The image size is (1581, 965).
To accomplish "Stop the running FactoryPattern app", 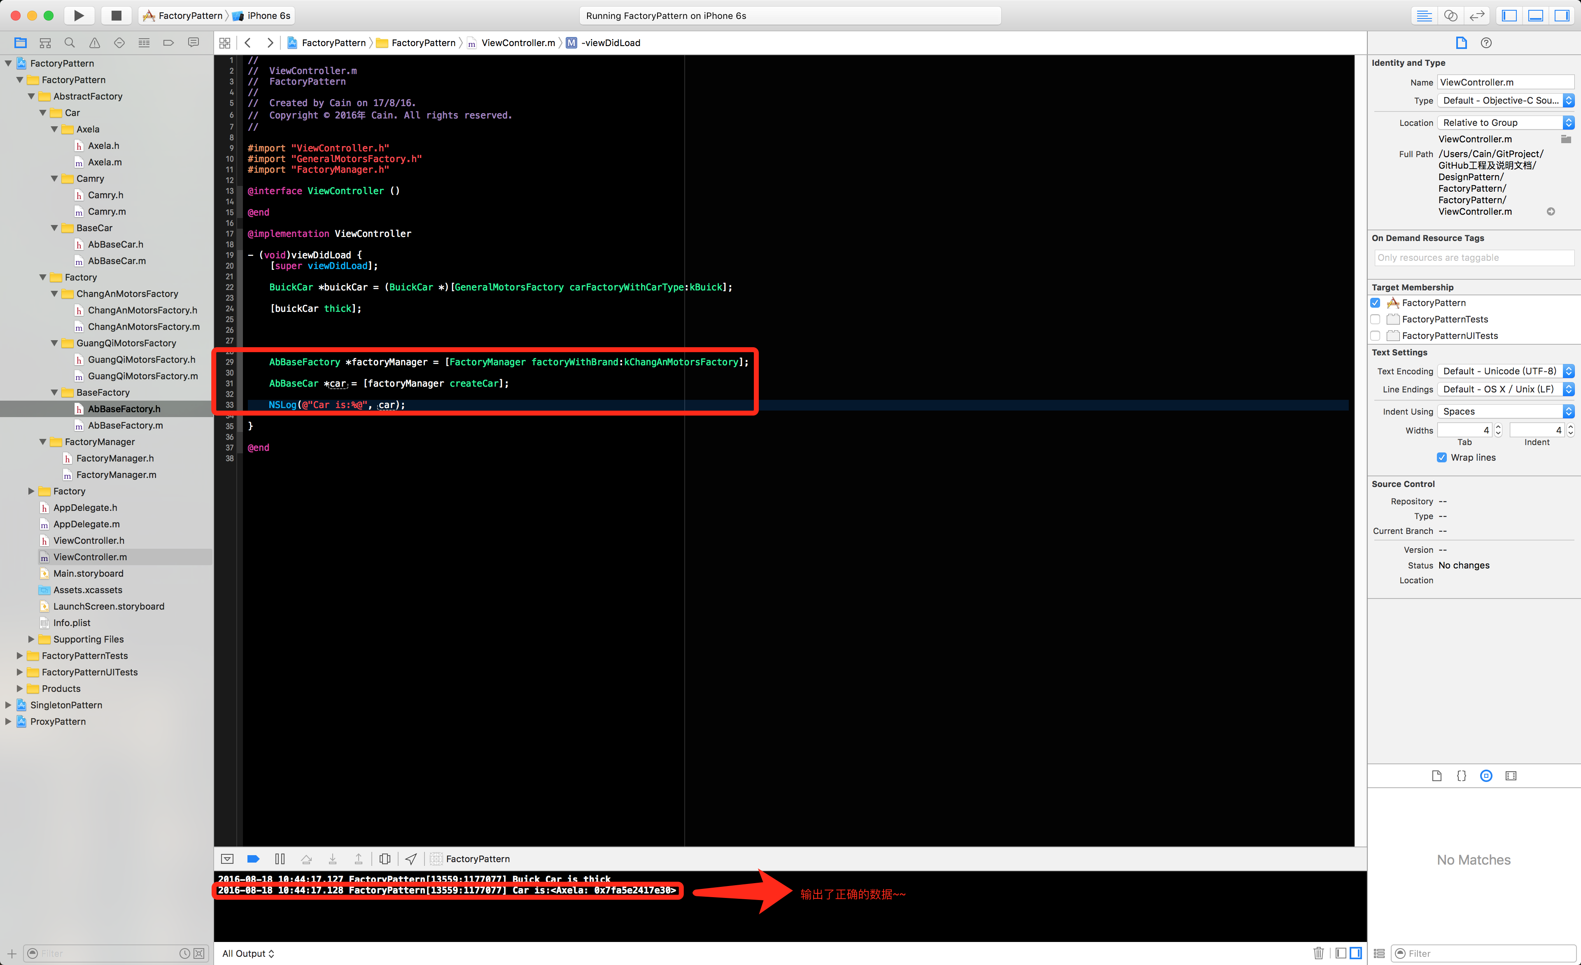I will (116, 15).
